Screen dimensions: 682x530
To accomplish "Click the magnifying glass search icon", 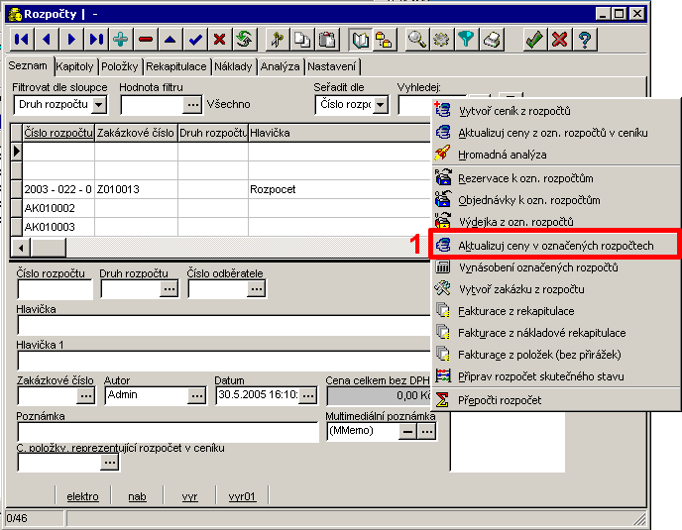I will tap(416, 40).
